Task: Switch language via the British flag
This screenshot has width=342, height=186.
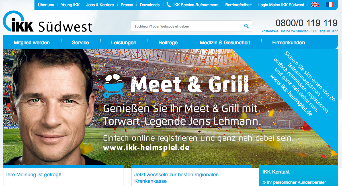Action: point(315,5)
